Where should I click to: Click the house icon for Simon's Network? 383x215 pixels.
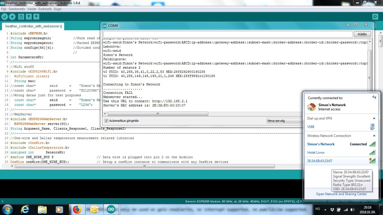pyautogui.click(x=311, y=107)
